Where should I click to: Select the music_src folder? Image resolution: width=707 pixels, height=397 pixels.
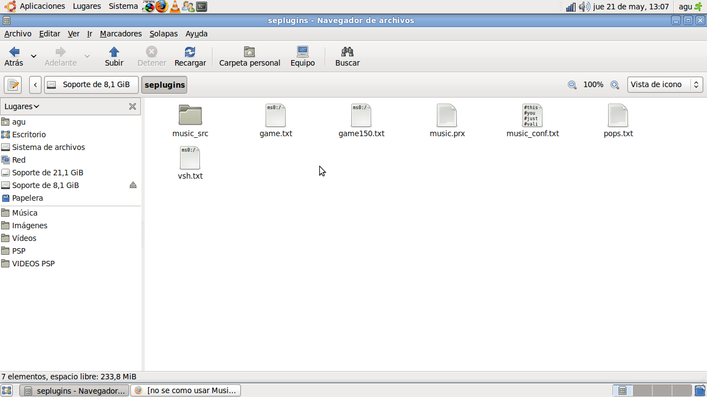point(190,121)
